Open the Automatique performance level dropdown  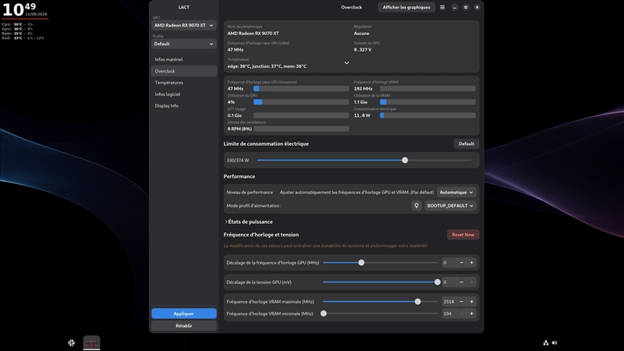pyautogui.click(x=456, y=192)
